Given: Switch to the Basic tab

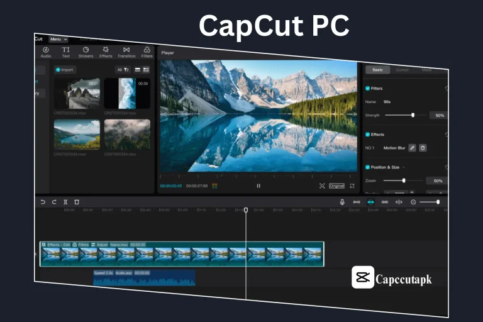Looking at the screenshot, I should tap(377, 70).
